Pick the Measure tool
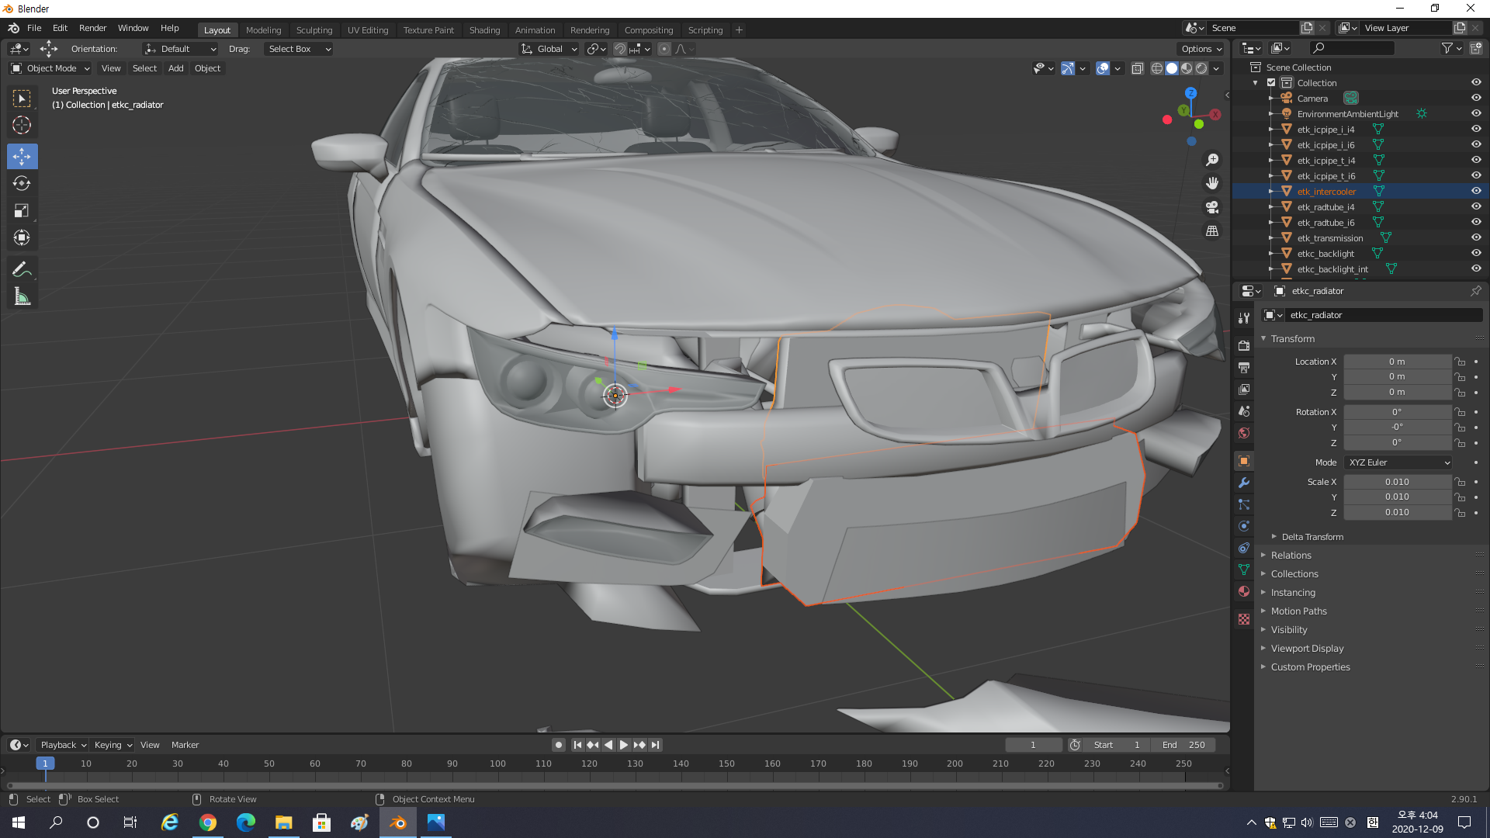1490x838 pixels. (22, 297)
